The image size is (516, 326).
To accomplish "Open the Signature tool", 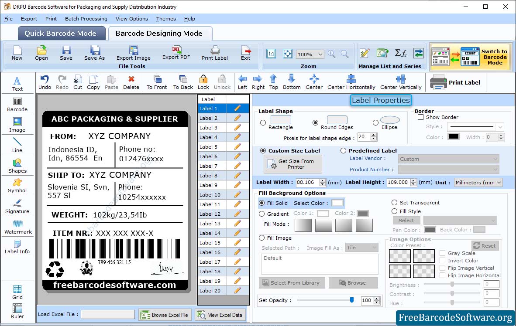I will click(x=17, y=207).
